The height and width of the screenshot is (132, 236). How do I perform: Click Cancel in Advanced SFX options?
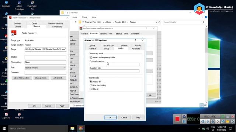click(x=124, y=117)
